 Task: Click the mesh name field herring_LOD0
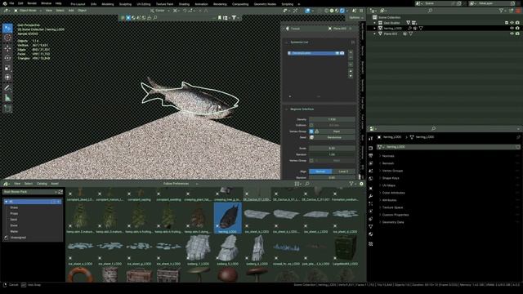449,147
